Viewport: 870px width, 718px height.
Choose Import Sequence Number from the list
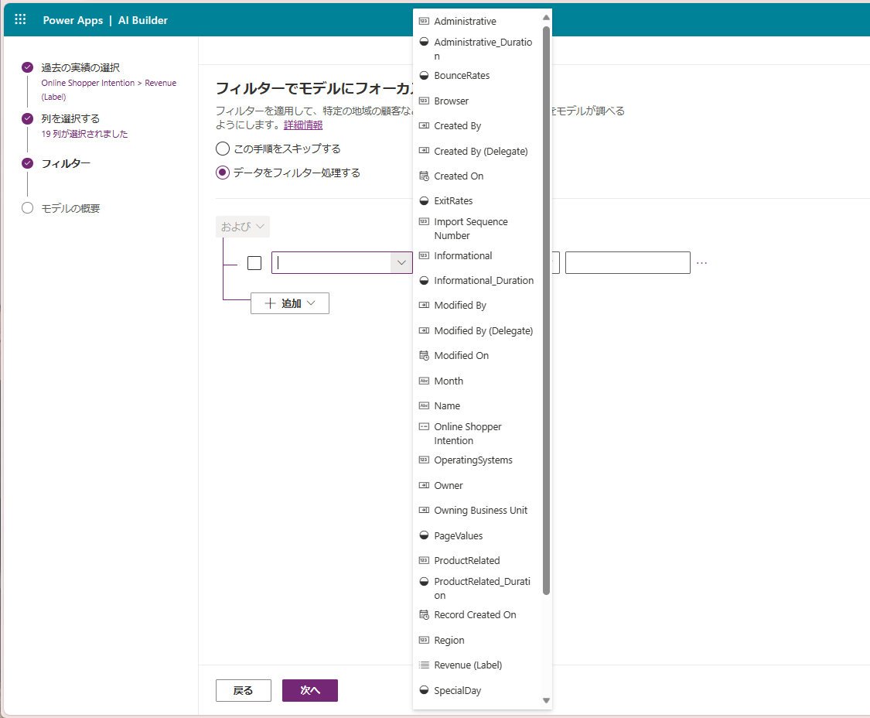477,228
